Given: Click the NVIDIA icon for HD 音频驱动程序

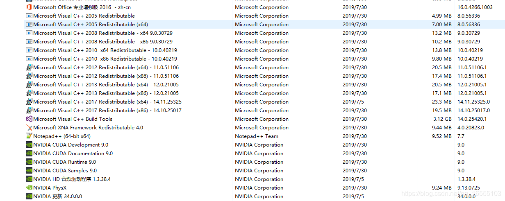Looking at the screenshot, I should [29, 179].
